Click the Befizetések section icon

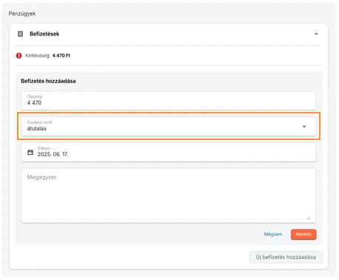[x=20, y=34]
